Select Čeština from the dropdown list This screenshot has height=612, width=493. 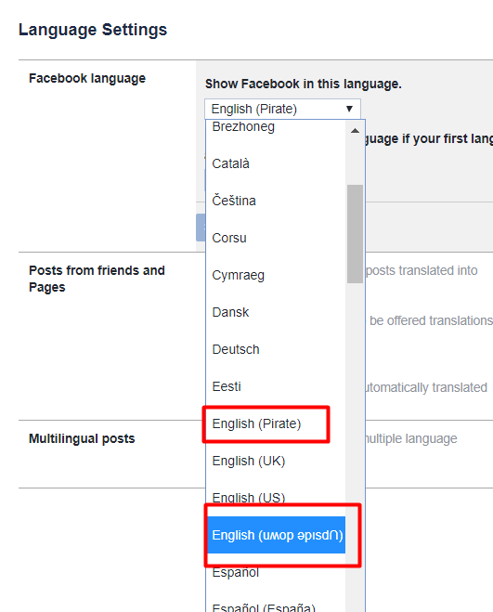[276, 201]
